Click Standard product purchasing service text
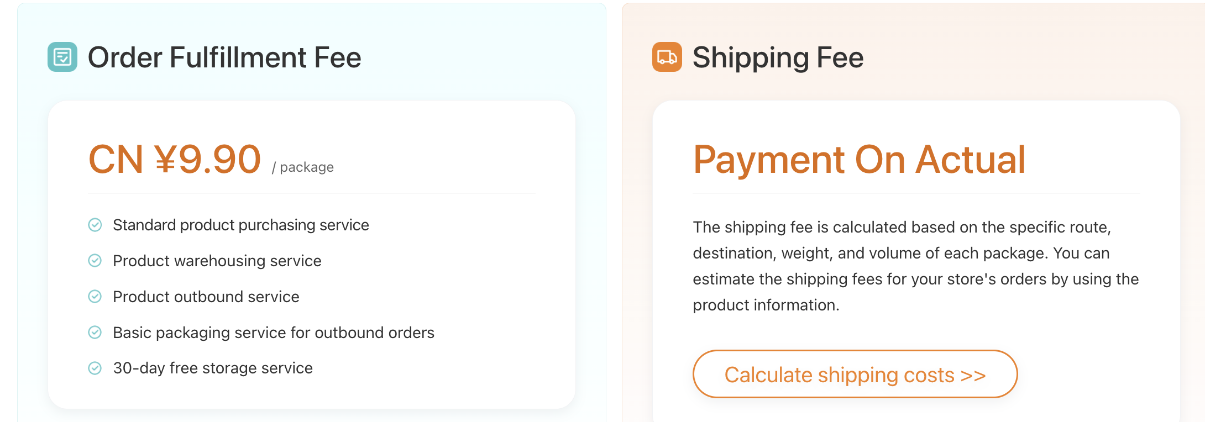Image resolution: width=1205 pixels, height=422 pixels. [x=241, y=225]
